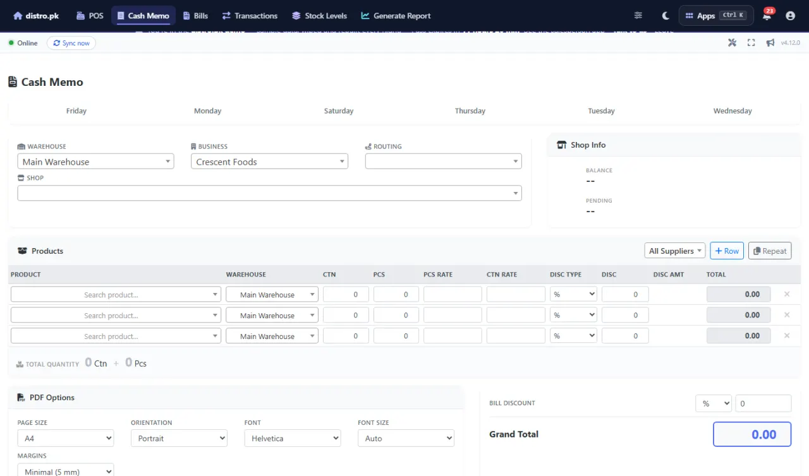809x476 pixels.
Task: Click the Online status indicator
Action: click(x=23, y=43)
